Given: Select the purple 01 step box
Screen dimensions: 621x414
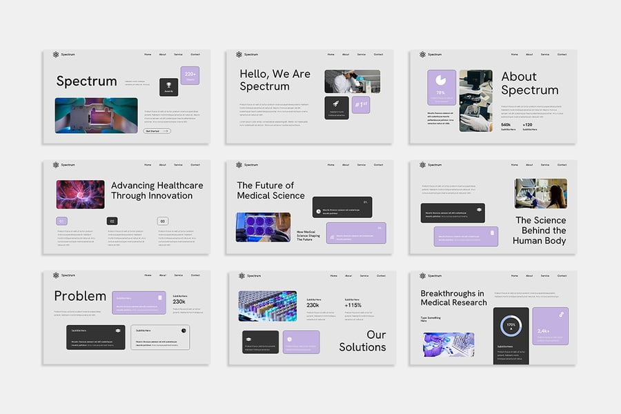Looking at the screenshot, I should click(x=61, y=221).
